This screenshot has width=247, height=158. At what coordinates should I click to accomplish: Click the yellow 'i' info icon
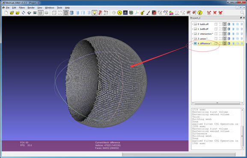point(200,13)
